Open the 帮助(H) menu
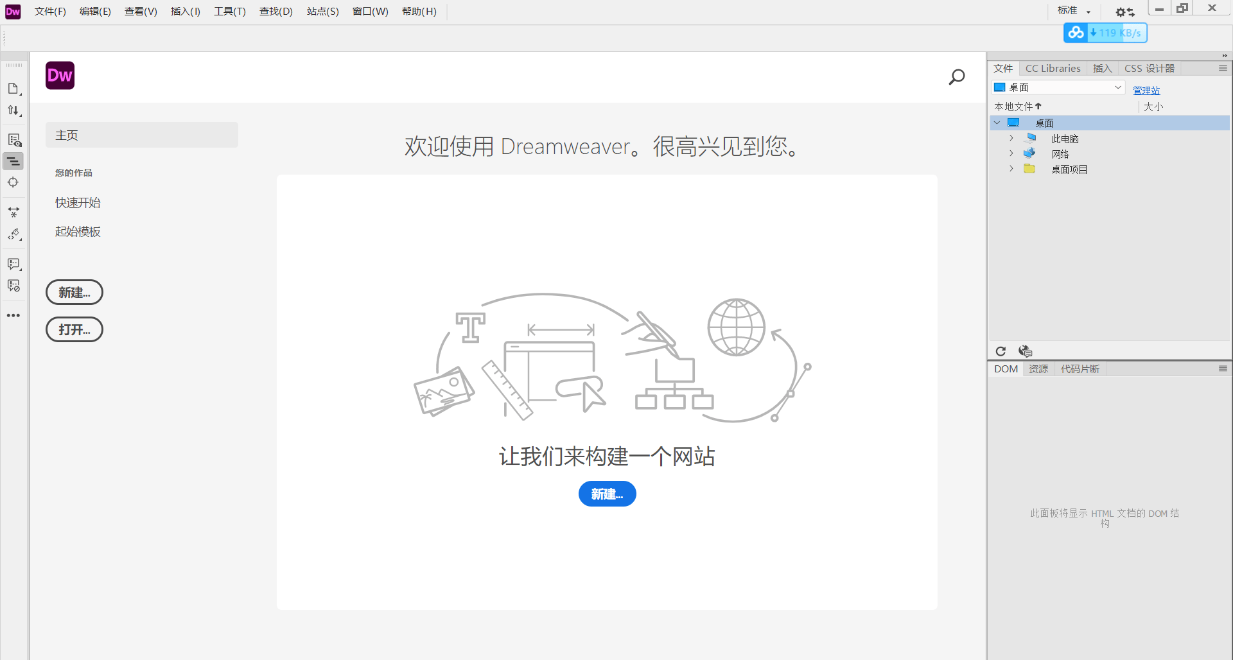 [419, 12]
